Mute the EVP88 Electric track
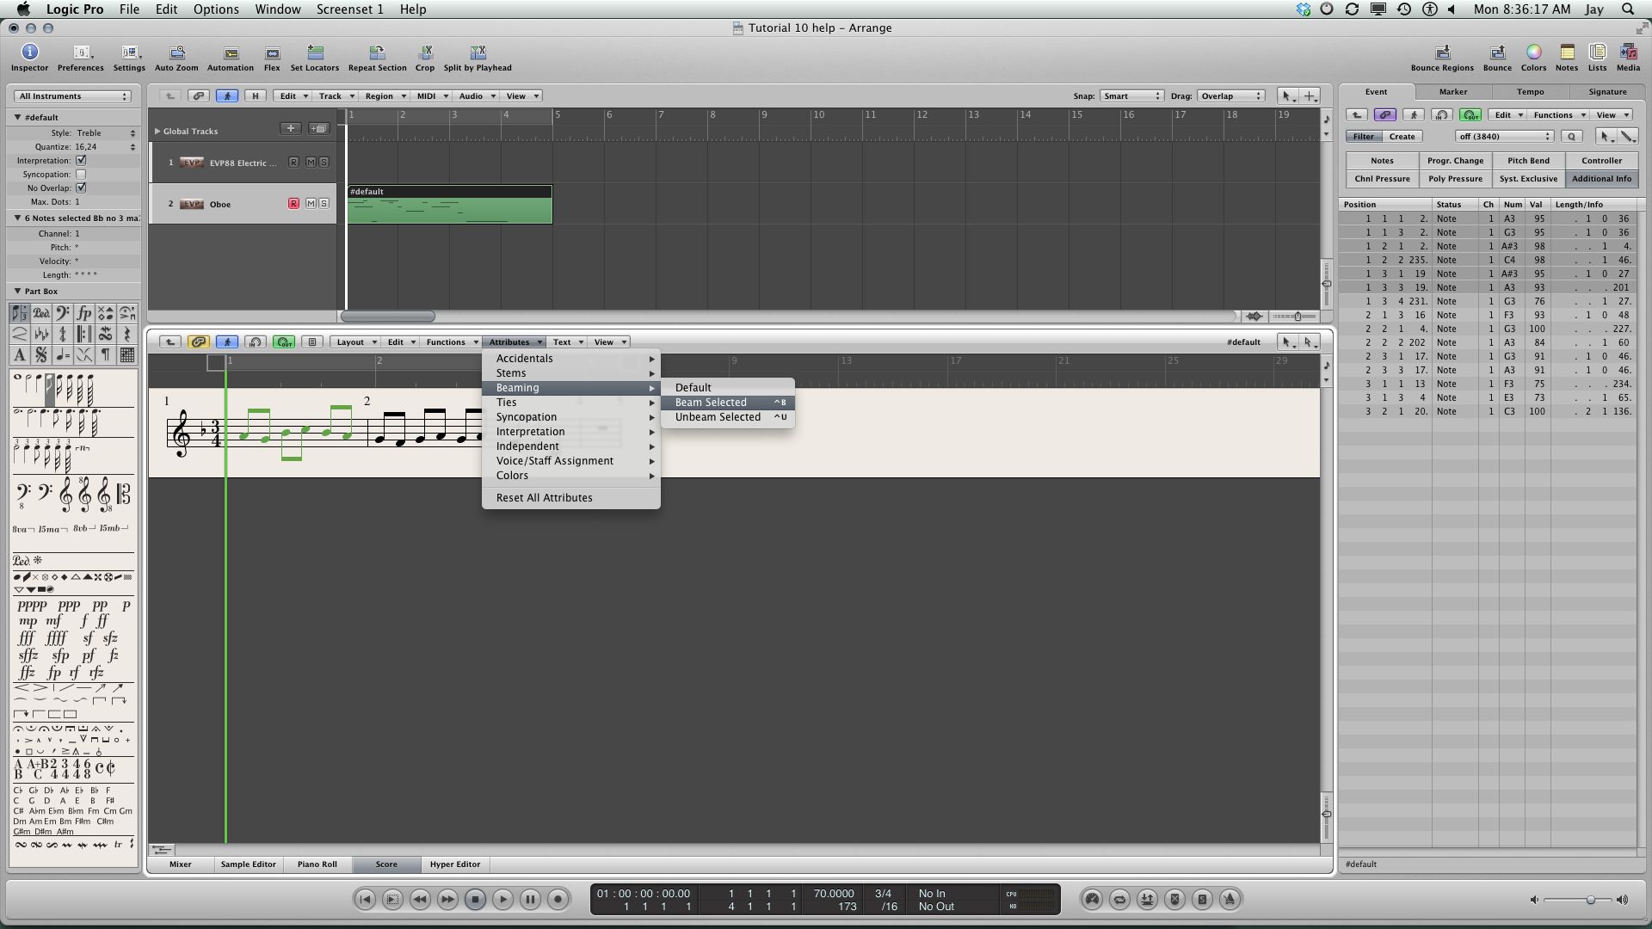The width and height of the screenshot is (1652, 929). click(x=311, y=163)
